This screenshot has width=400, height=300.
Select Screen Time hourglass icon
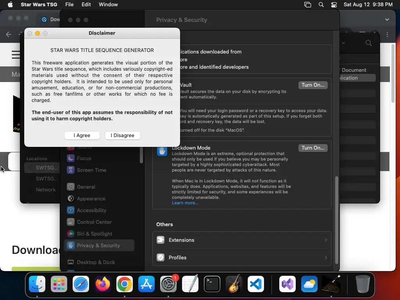tap(71, 170)
